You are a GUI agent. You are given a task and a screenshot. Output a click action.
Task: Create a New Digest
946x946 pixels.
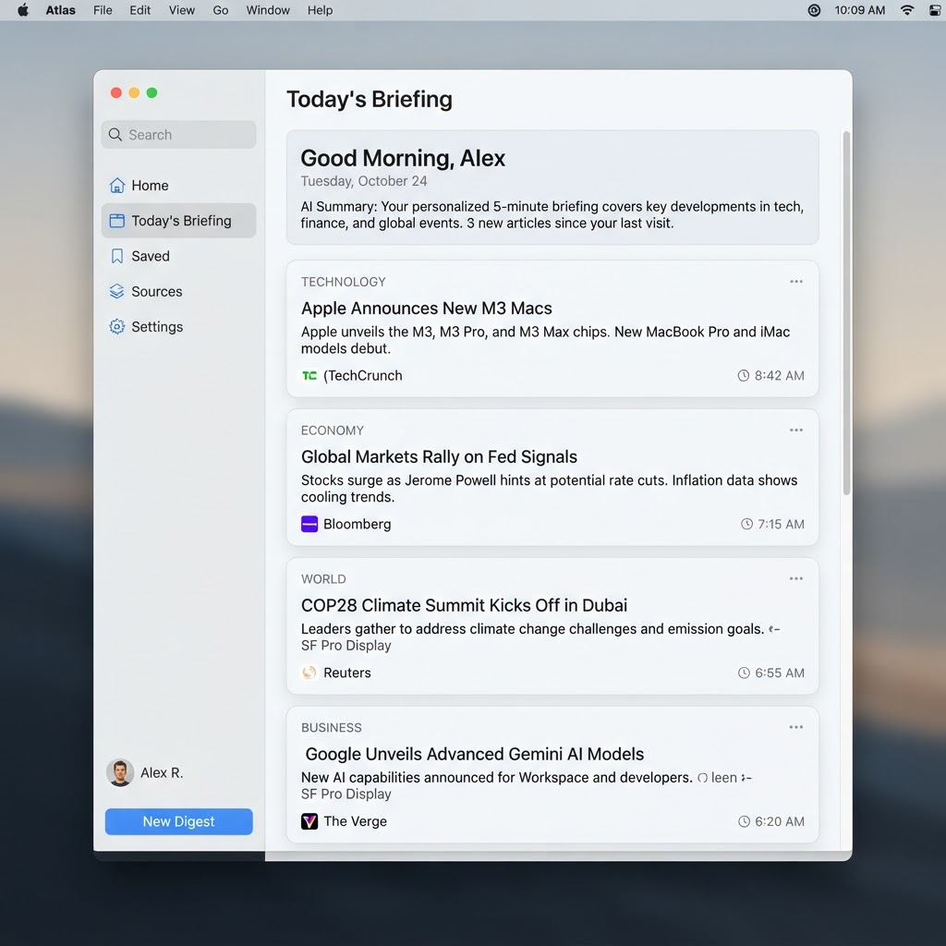[x=178, y=821]
